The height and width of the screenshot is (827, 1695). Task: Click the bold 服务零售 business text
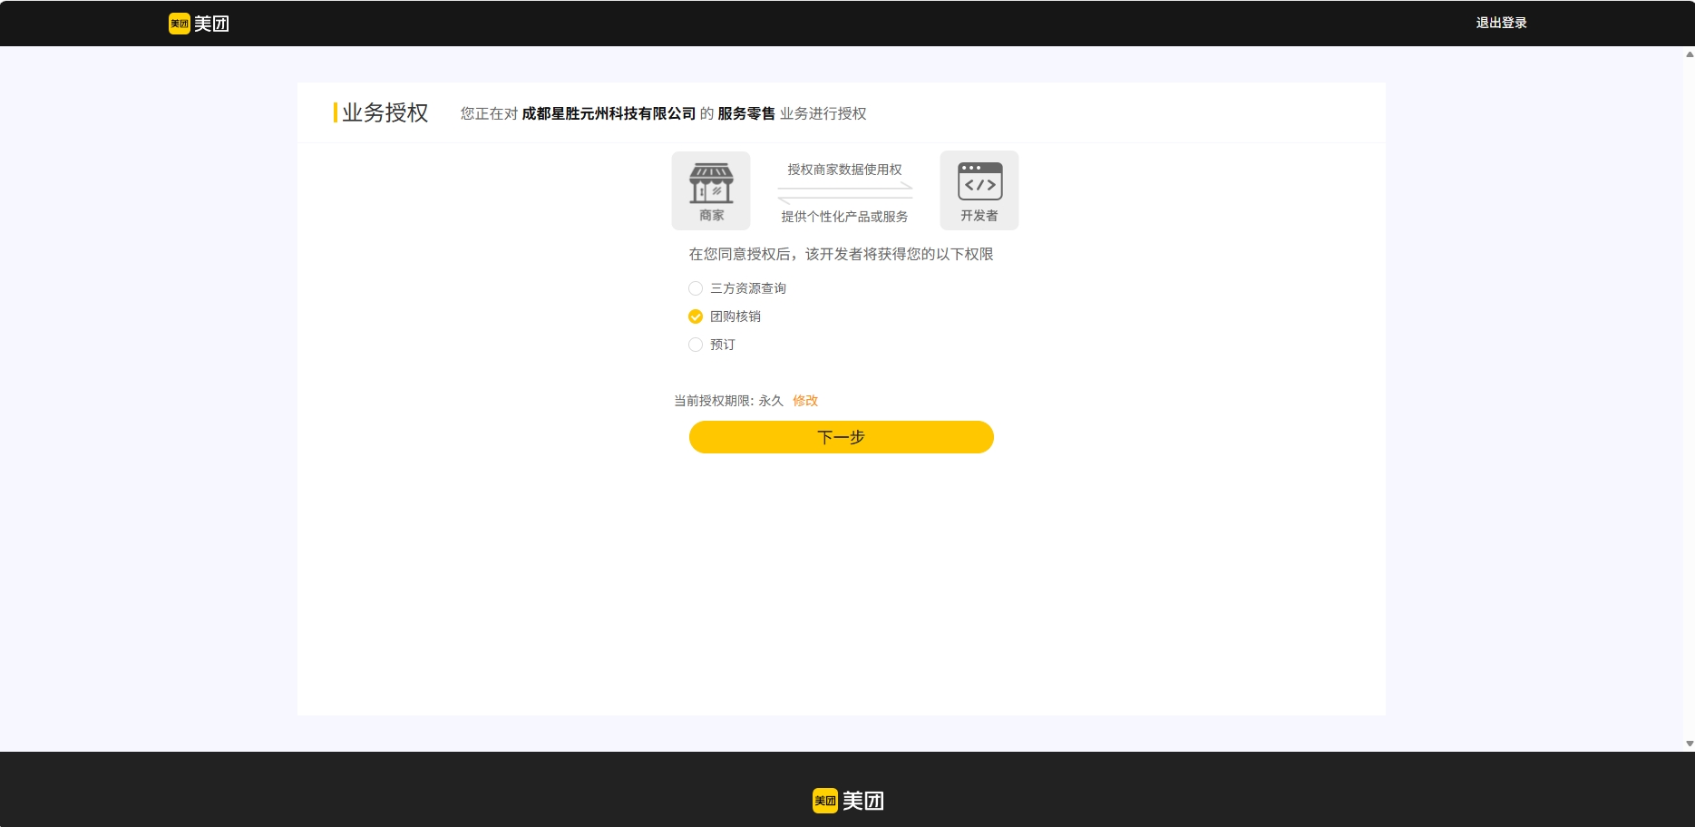coord(746,113)
